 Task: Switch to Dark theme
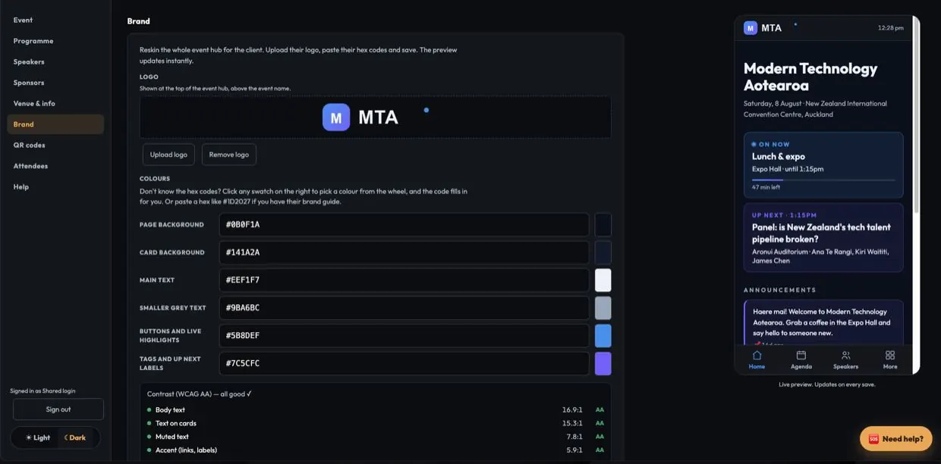coord(74,437)
